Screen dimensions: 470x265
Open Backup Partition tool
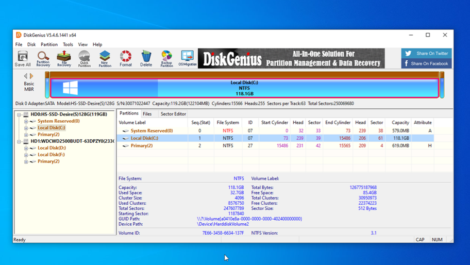click(166, 58)
